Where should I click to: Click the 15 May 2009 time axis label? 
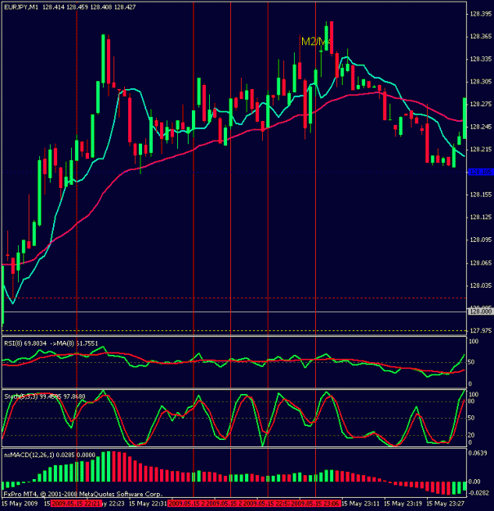pos(20,504)
